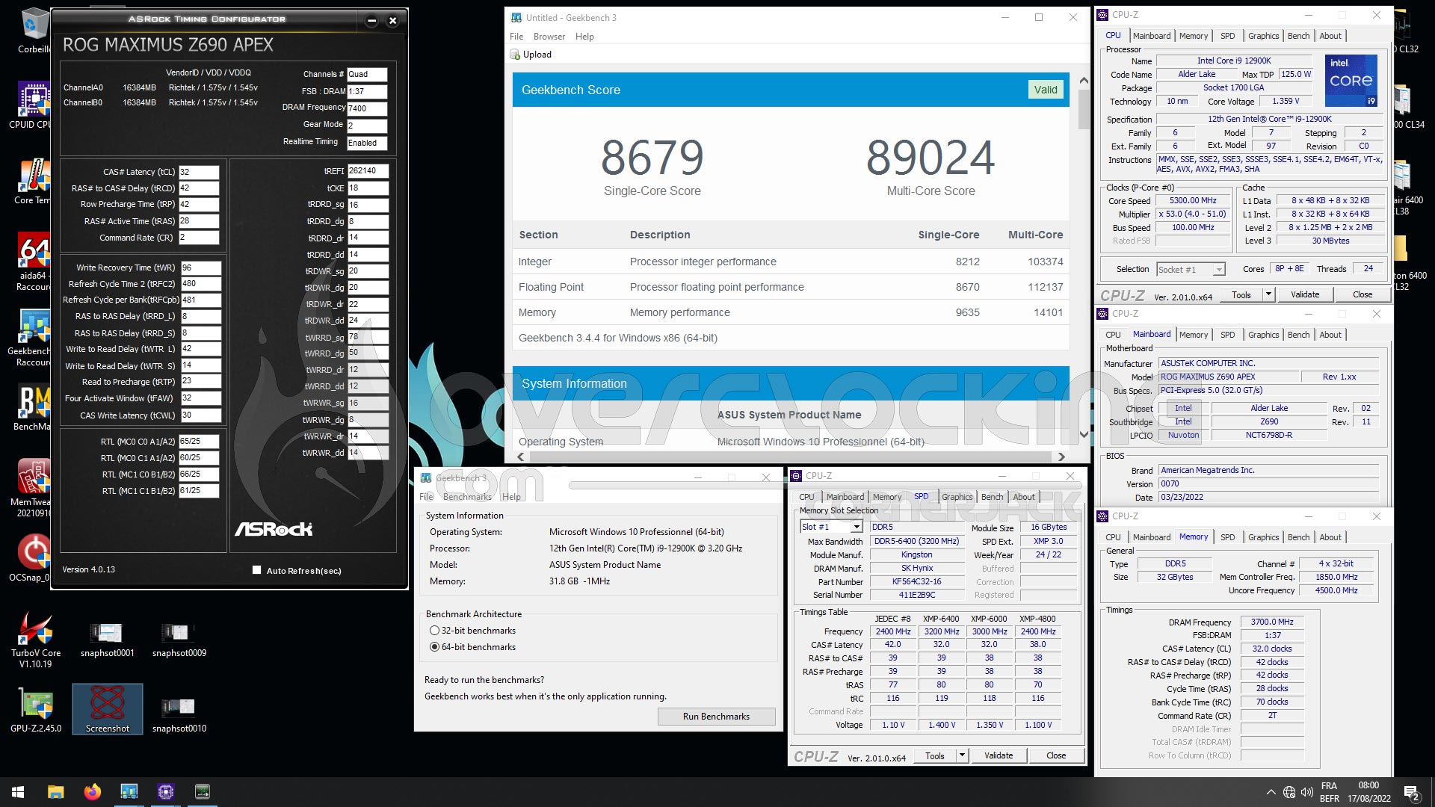Select the Screenshot desktop icon
Viewport: 1435px width, 807px height.
(108, 708)
